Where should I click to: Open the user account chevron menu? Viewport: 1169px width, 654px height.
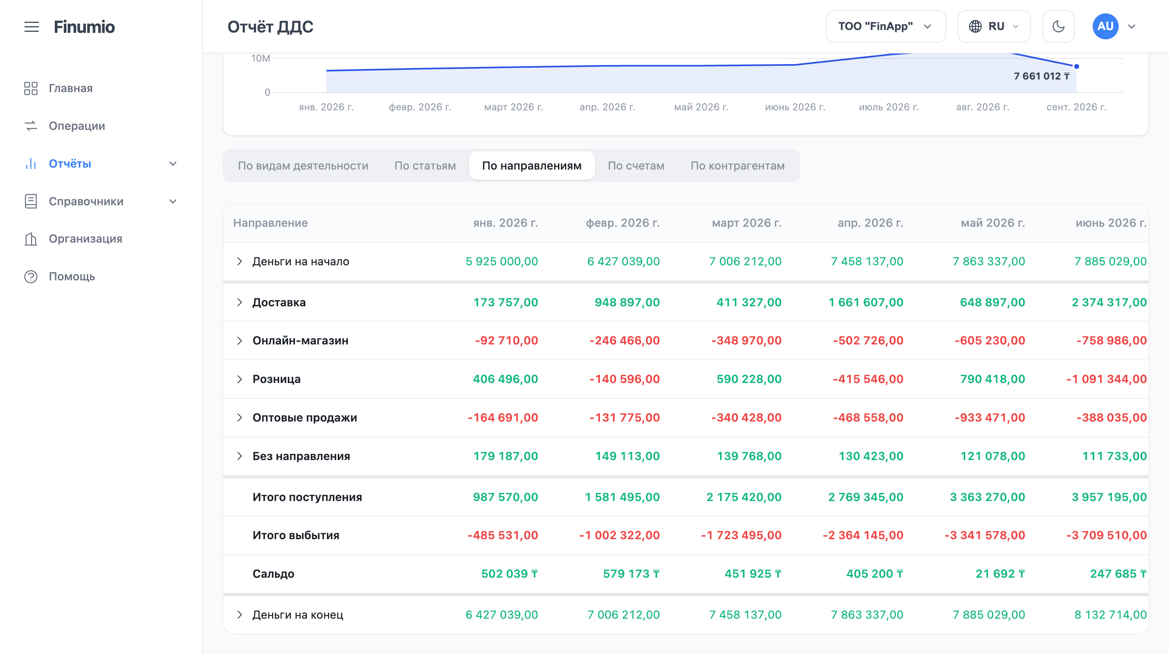click(1132, 26)
